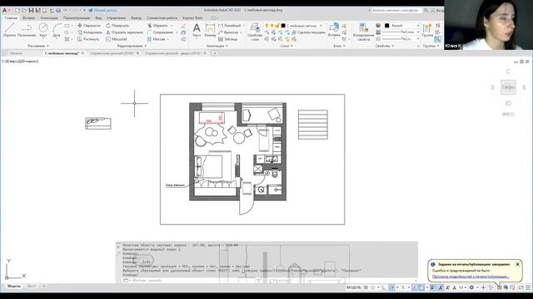Click the Save icon in quick access toolbar
Screen dimensions: 533x299
[x=31, y=11]
